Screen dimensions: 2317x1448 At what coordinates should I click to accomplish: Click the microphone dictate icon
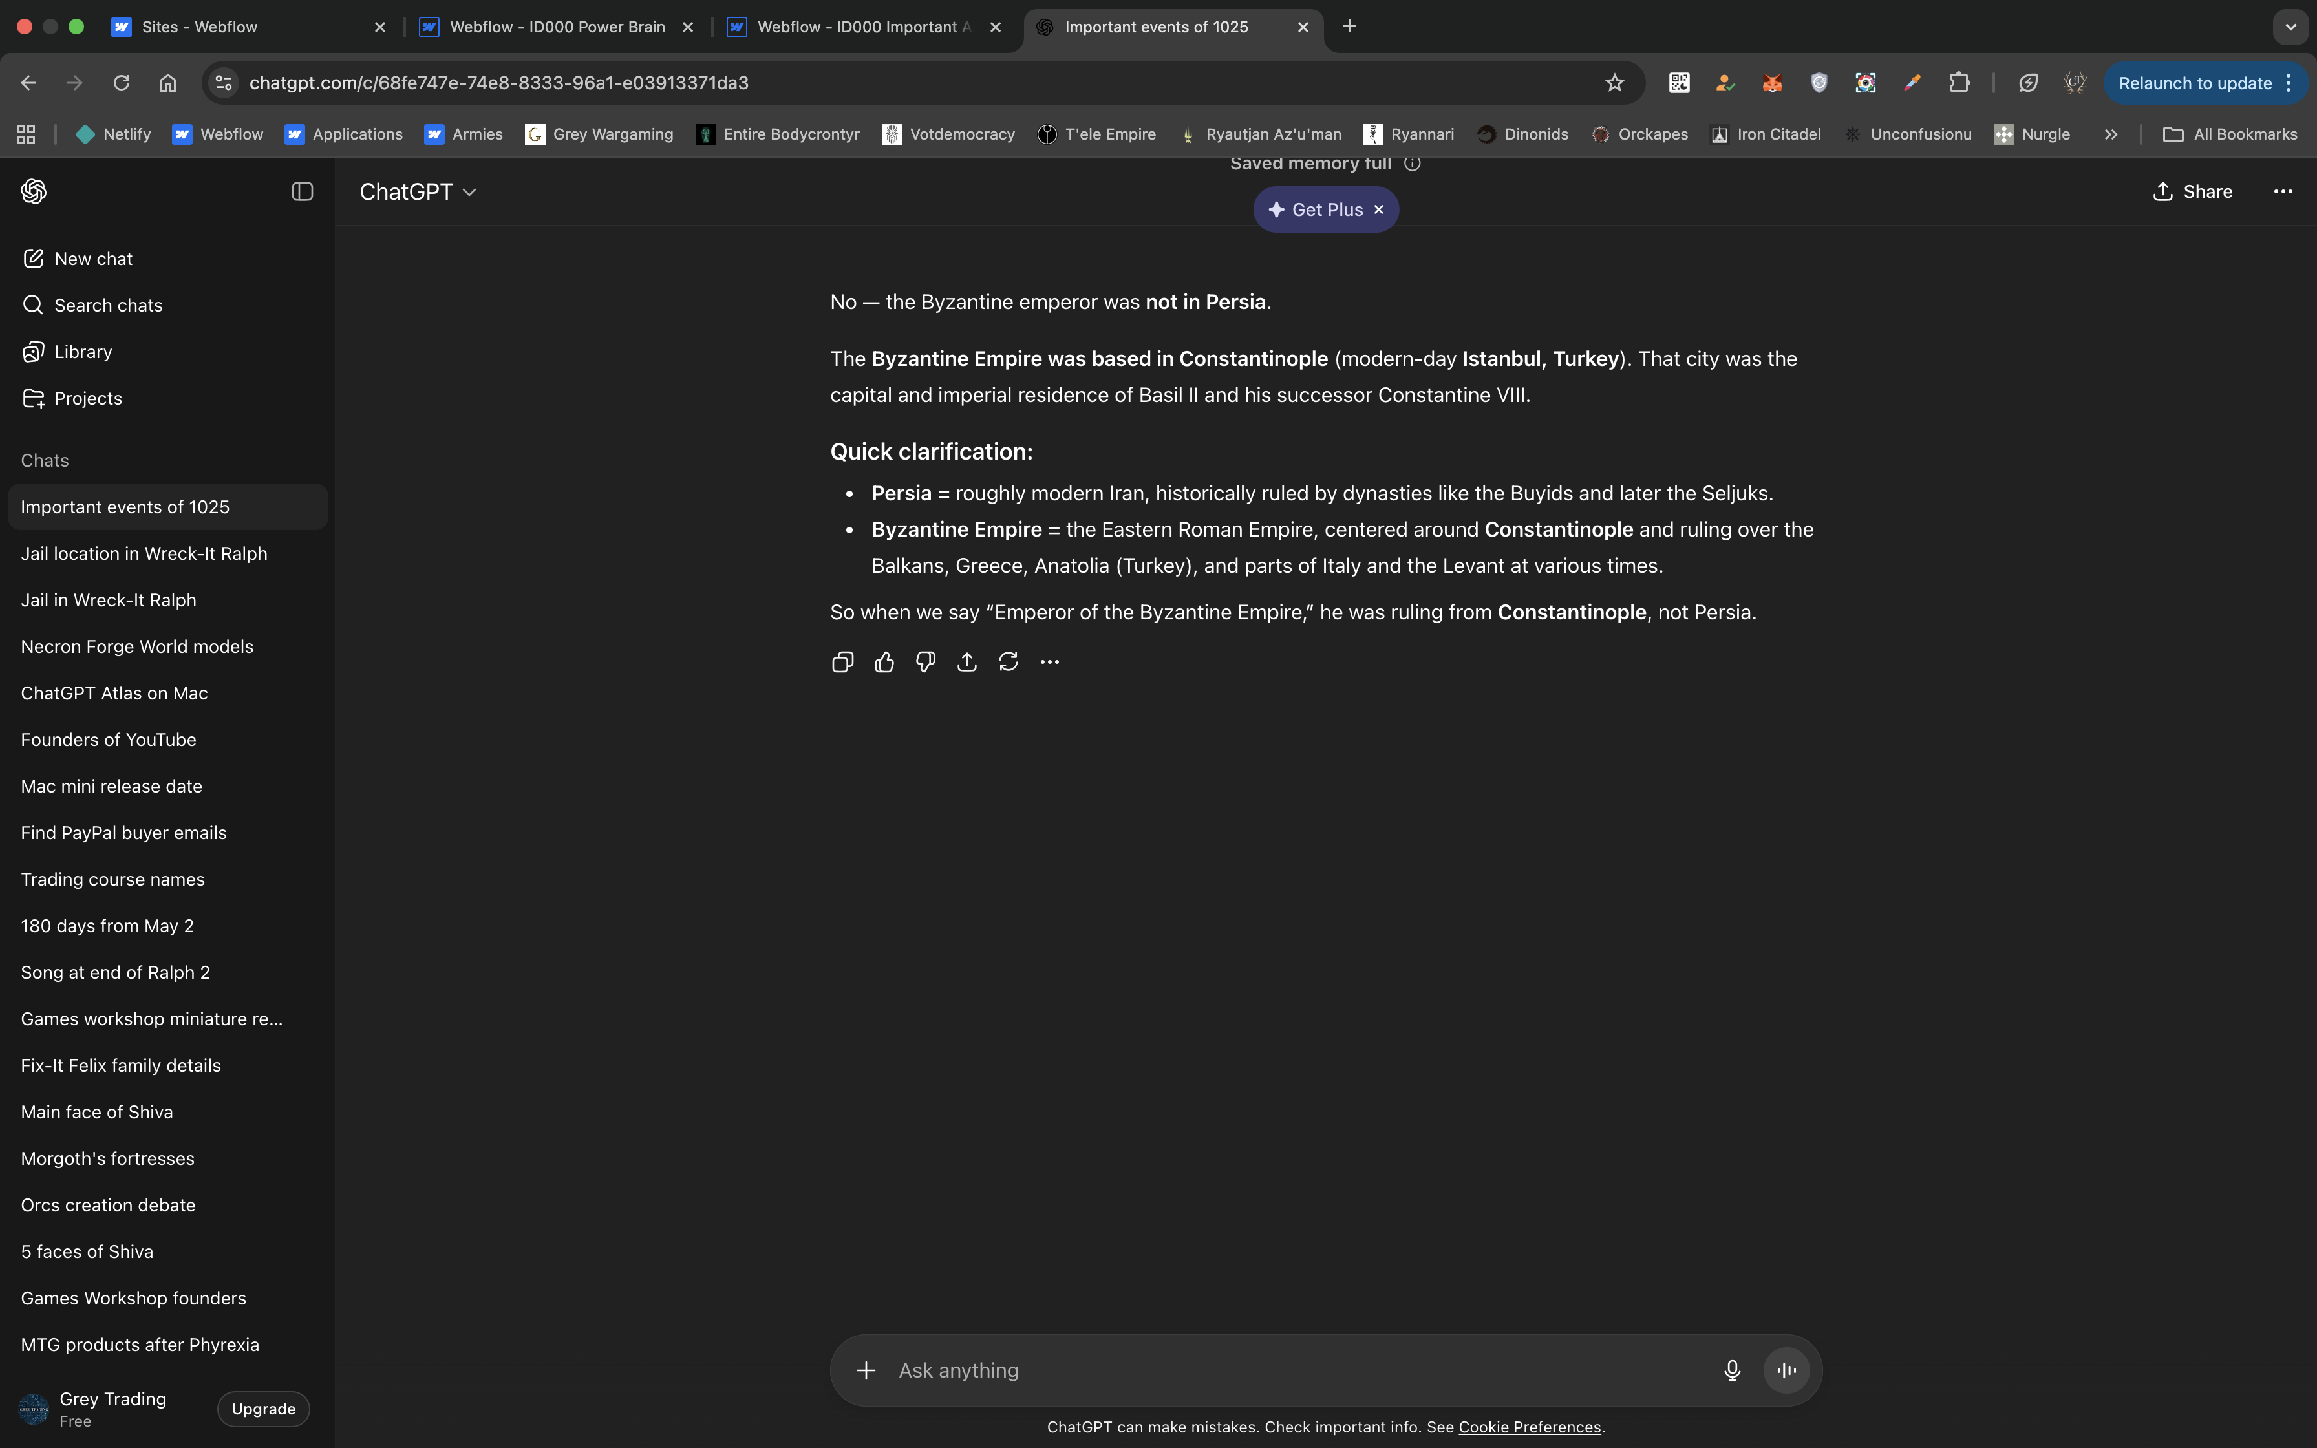tap(1731, 1370)
